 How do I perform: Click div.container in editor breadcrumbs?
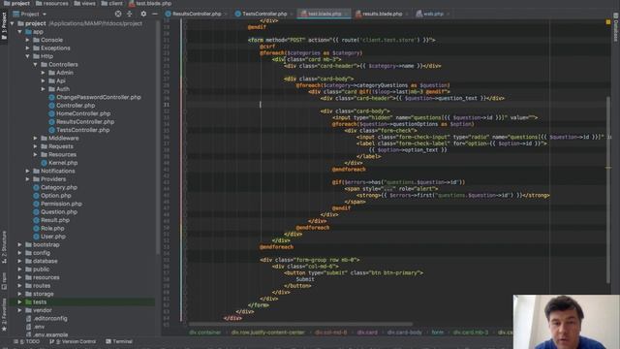coord(204,333)
